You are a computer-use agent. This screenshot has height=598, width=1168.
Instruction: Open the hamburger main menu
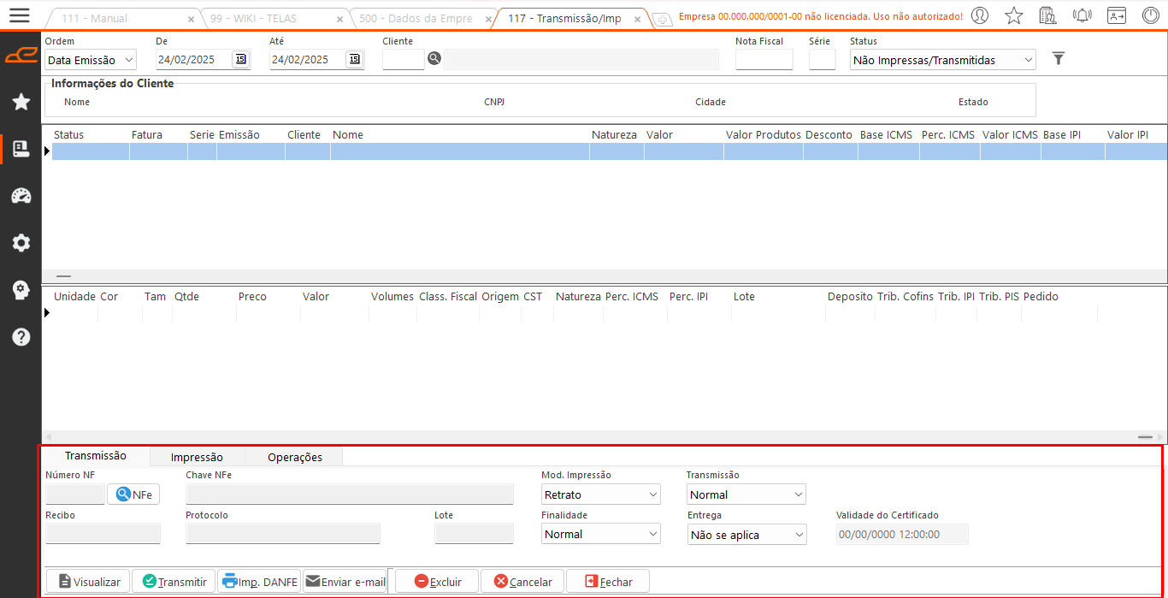pos(19,15)
